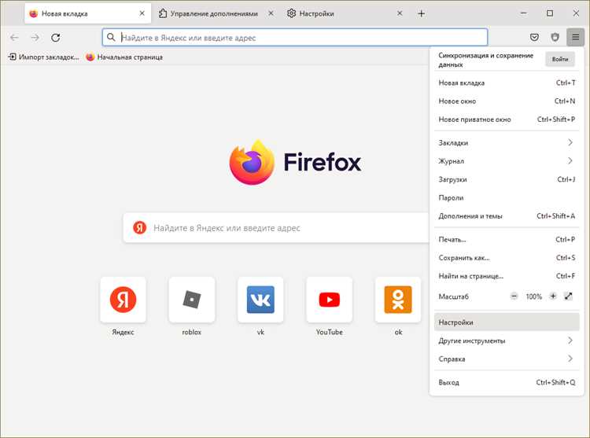Image resolution: width=590 pixels, height=438 pixels.
Task: Click Импорт закладок bookmark item
Action: pyautogui.click(x=43, y=57)
